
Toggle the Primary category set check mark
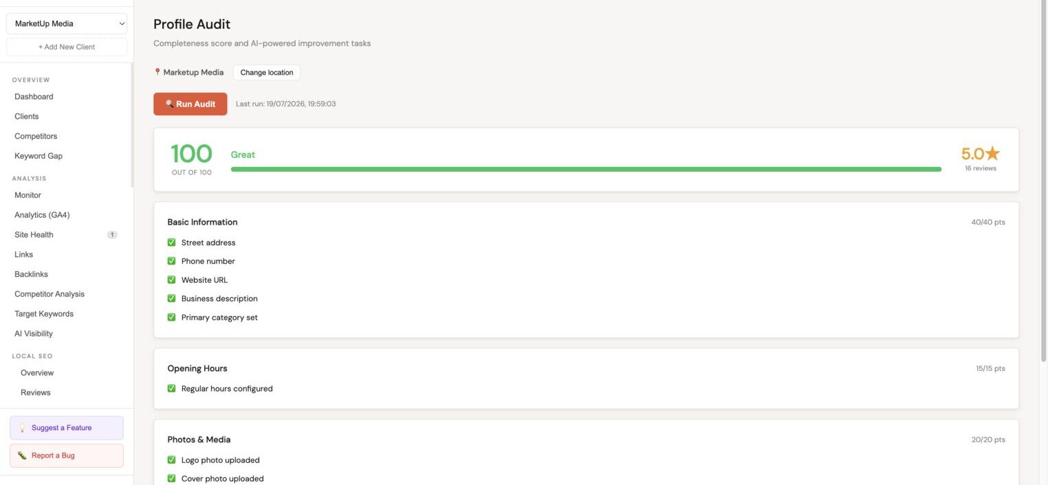(x=172, y=317)
